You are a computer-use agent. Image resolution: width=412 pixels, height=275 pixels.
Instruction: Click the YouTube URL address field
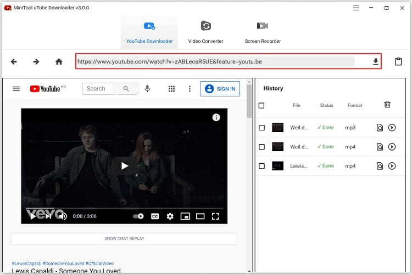click(x=215, y=61)
